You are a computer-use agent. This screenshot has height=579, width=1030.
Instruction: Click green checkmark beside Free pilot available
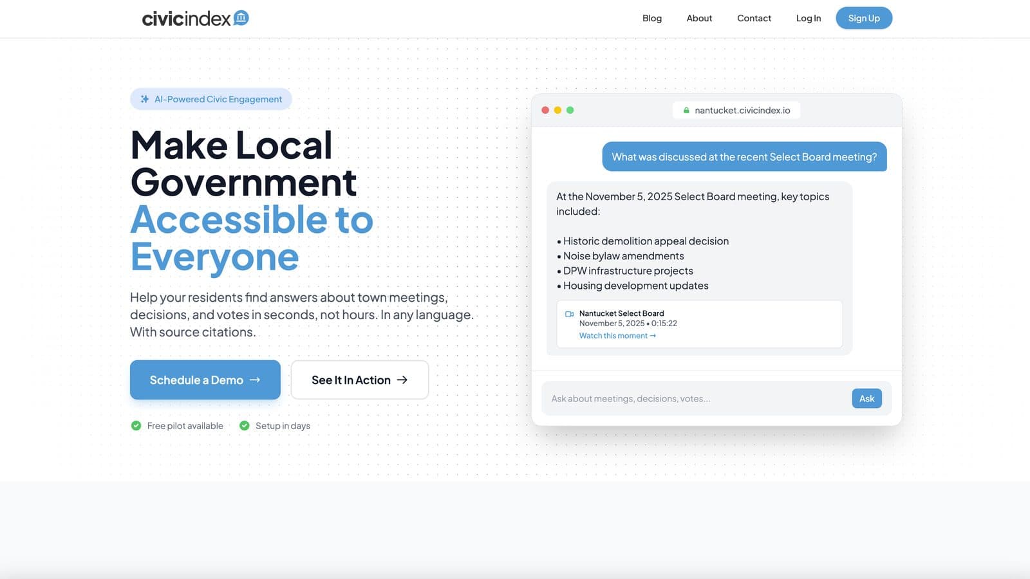pyautogui.click(x=136, y=425)
